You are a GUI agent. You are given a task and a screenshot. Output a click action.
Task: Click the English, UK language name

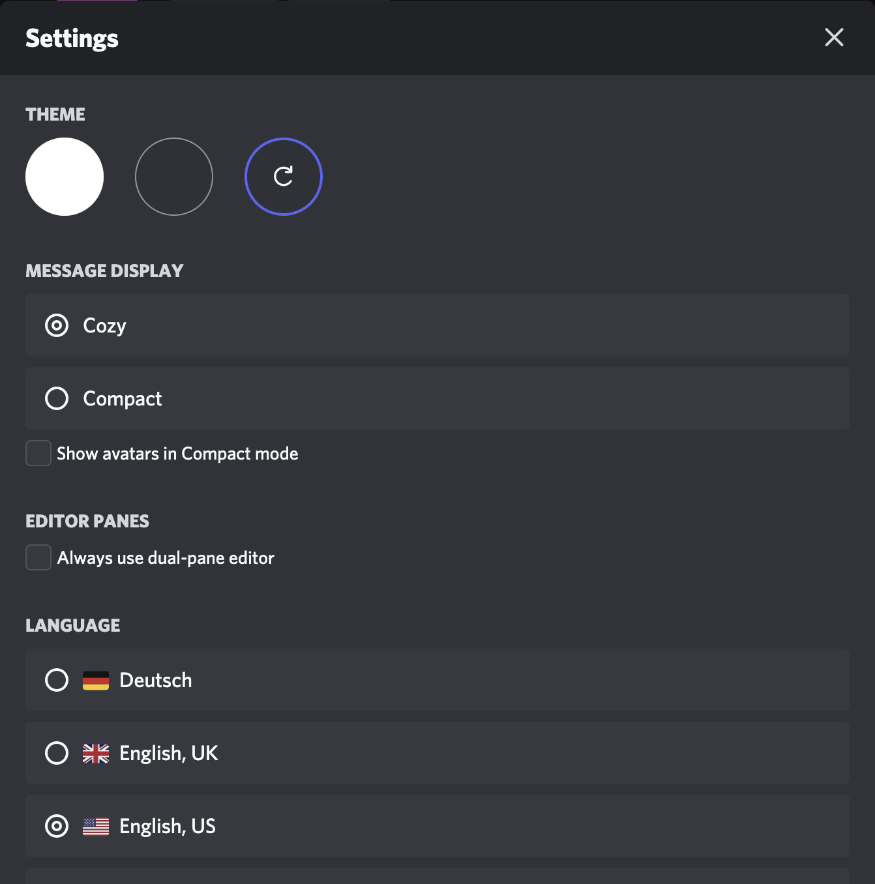coord(169,754)
